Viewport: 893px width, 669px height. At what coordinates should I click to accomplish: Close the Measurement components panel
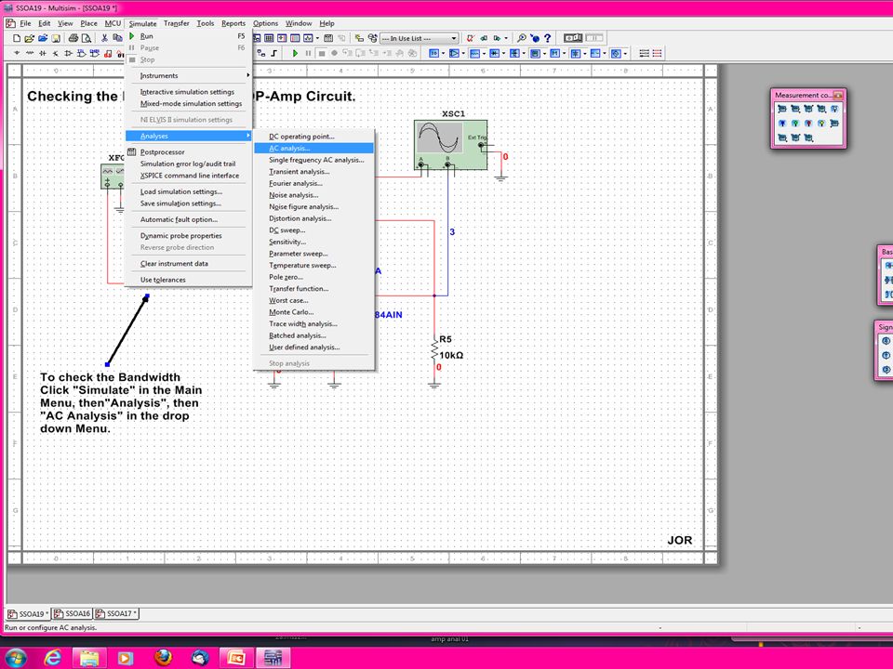click(837, 95)
